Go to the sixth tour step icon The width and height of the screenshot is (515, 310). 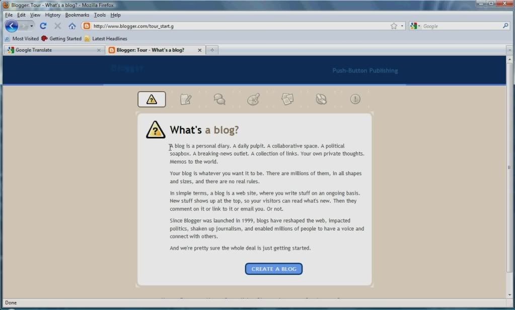(x=321, y=99)
